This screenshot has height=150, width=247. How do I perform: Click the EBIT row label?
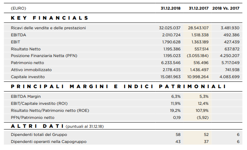pyautogui.click(x=16, y=42)
